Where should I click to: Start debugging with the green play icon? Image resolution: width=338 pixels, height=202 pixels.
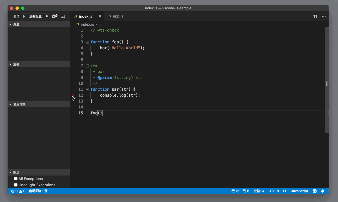(x=24, y=16)
